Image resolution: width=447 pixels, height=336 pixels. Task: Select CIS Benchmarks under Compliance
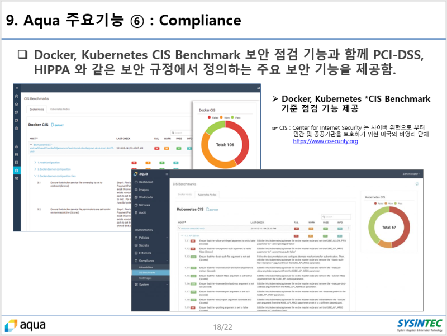[146, 273]
